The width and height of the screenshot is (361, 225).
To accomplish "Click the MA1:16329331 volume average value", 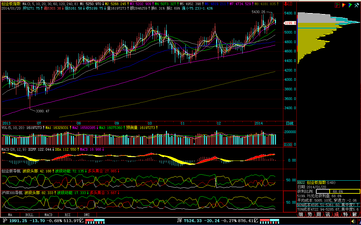I will [57, 128].
